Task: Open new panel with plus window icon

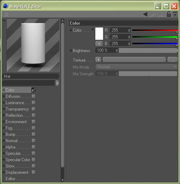Action: (175, 14)
